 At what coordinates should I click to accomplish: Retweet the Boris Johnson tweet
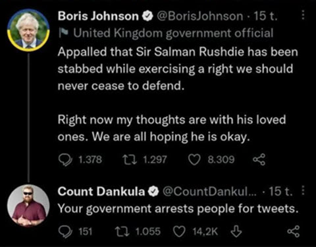130,159
